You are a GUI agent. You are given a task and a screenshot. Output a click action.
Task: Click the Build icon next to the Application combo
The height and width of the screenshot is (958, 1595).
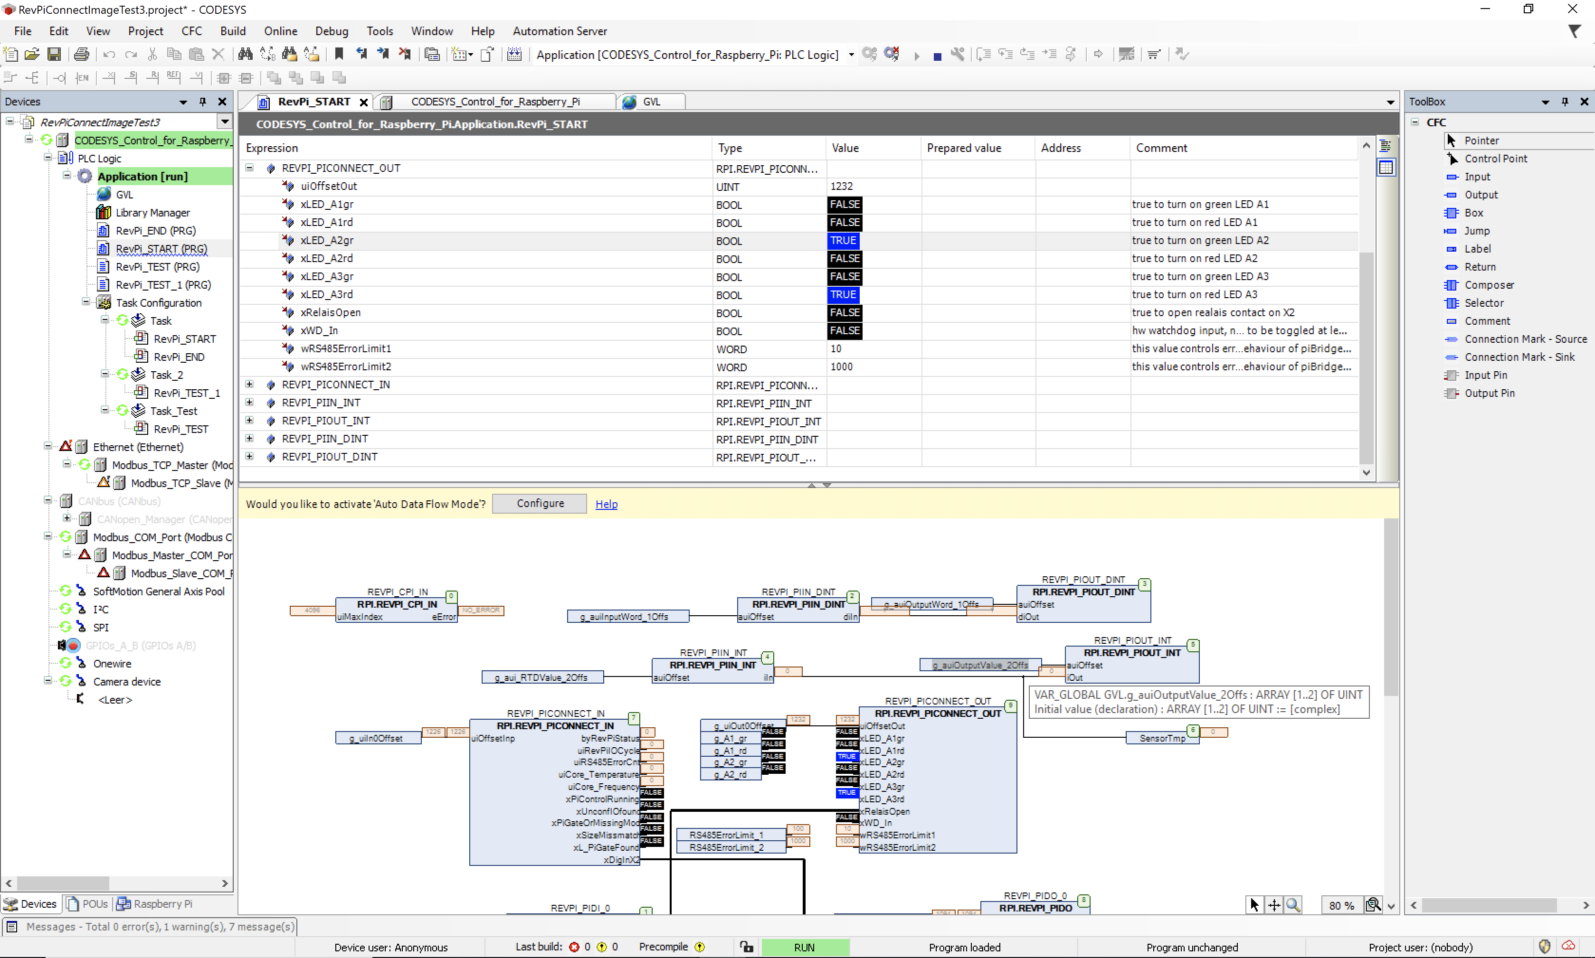click(514, 54)
